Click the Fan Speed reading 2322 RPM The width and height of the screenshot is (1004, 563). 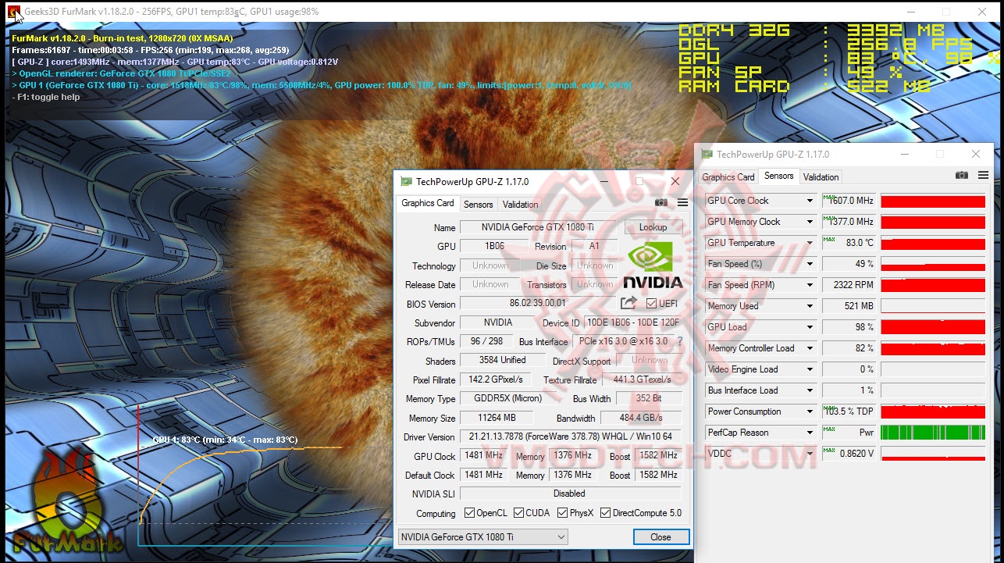point(849,285)
